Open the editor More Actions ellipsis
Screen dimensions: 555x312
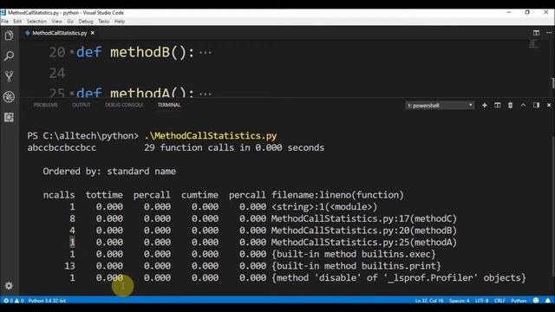click(x=549, y=33)
